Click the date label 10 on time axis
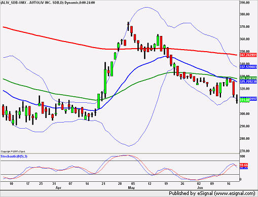Image resolution: width=258 pixels, height=197 pixels. [x=11, y=184]
